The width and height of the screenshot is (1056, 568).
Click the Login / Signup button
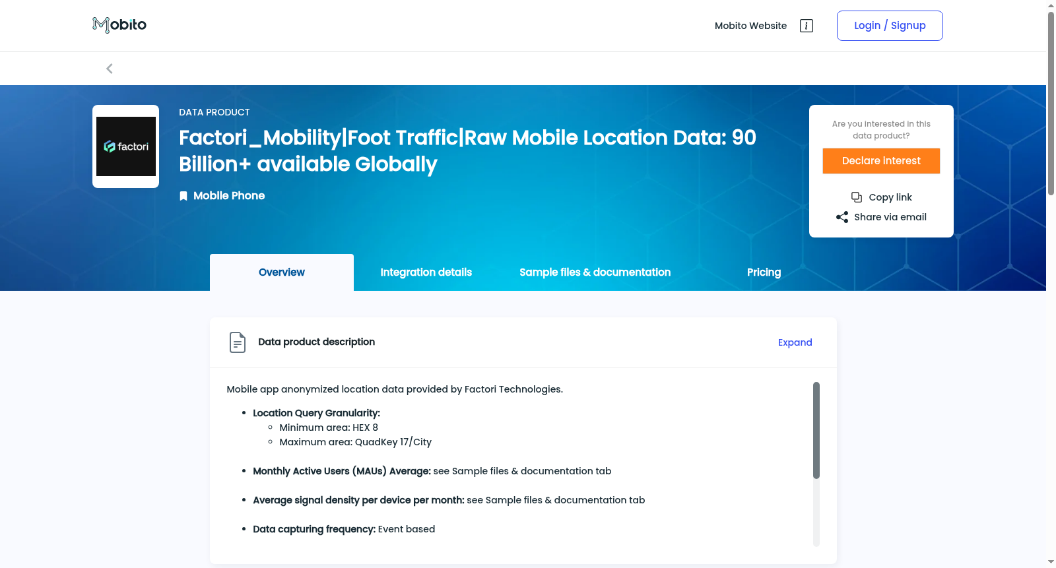(890, 26)
